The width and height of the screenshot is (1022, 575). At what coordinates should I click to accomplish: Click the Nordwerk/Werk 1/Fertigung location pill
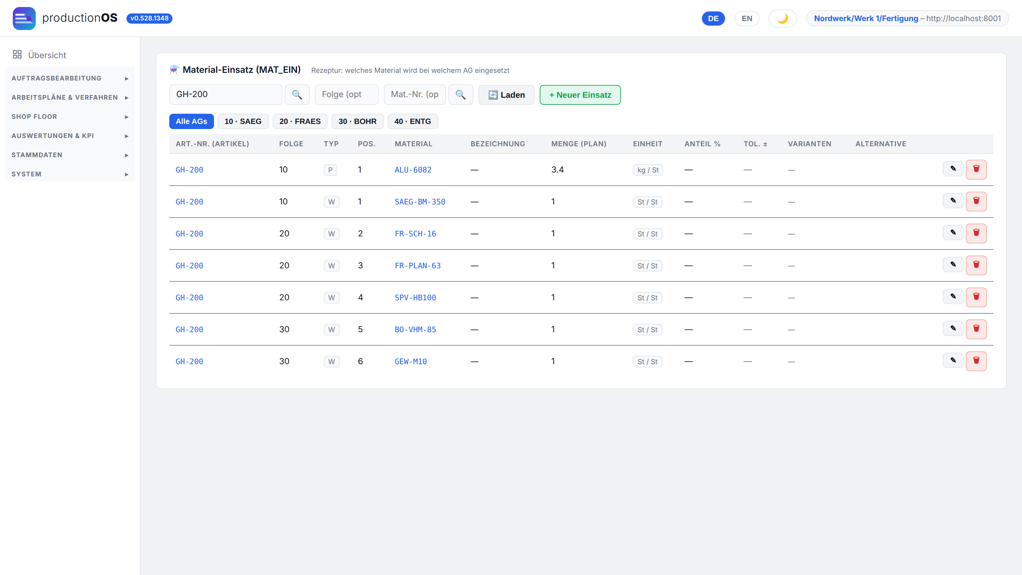[907, 18]
